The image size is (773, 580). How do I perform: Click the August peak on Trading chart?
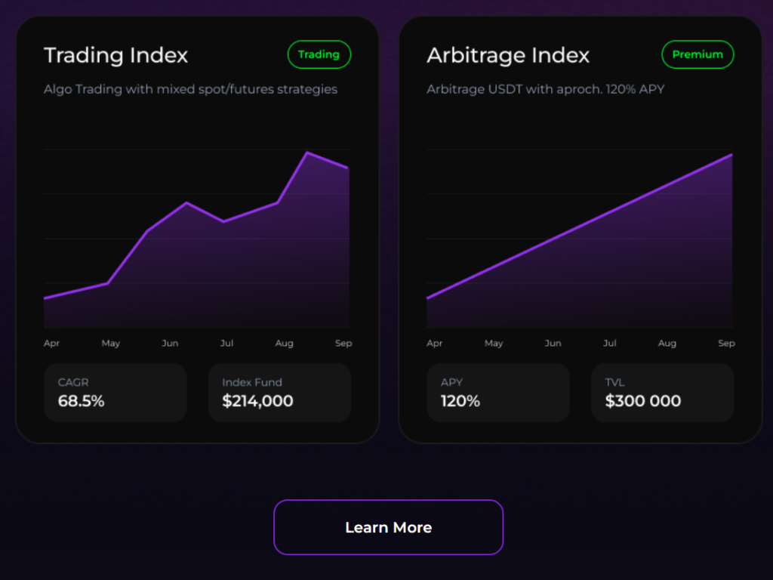[x=307, y=153]
